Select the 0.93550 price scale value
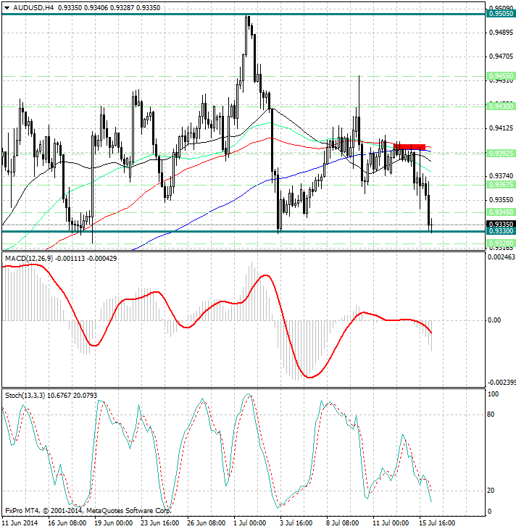 [x=502, y=200]
